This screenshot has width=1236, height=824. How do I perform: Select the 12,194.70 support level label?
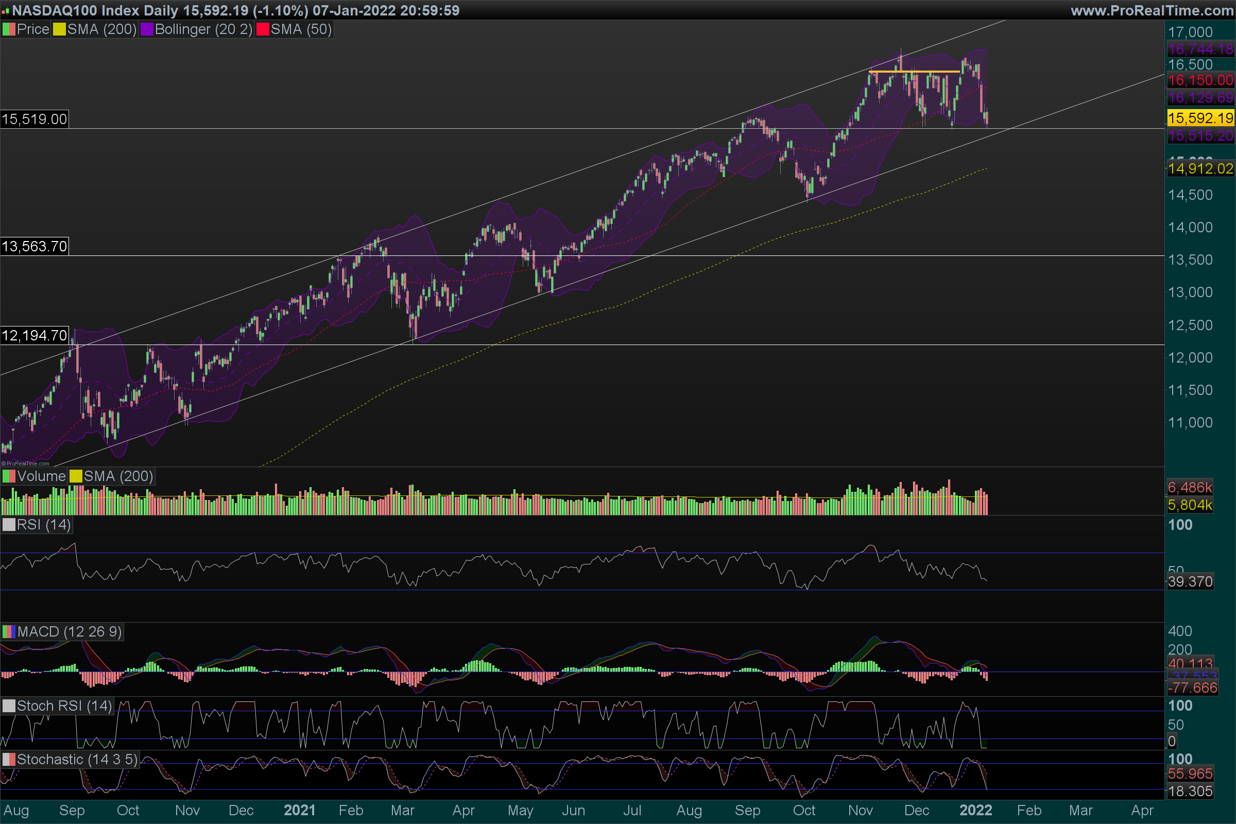tap(35, 335)
